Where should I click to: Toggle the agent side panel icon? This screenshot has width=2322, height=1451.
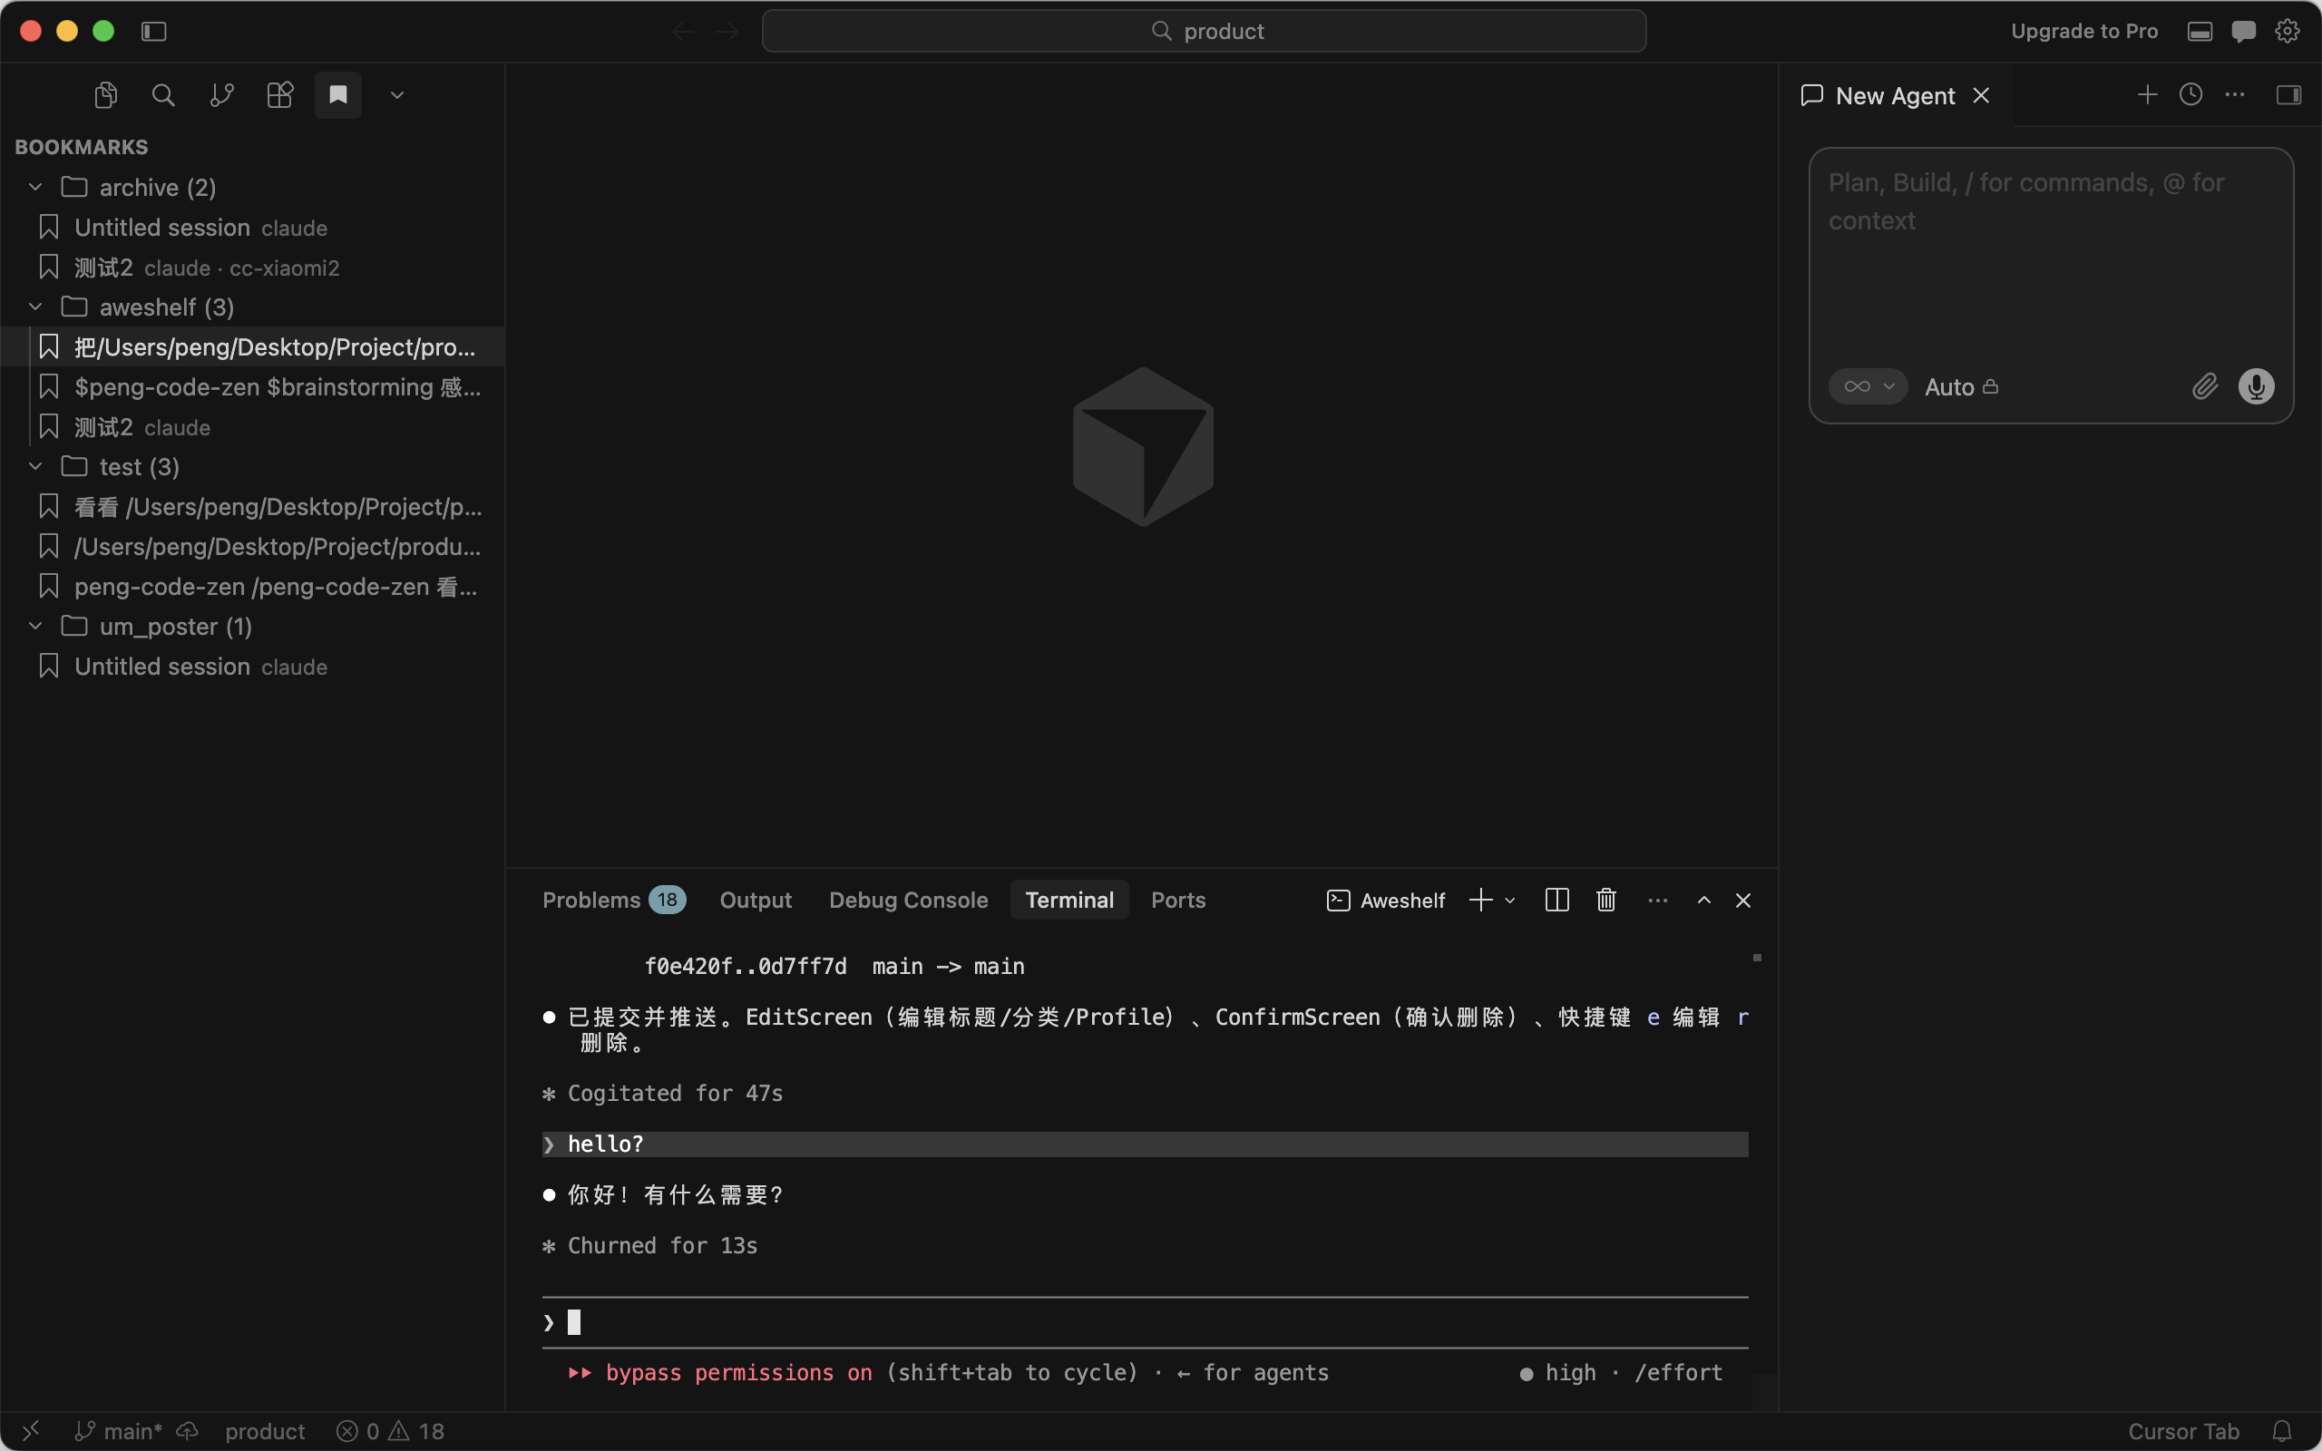[x=2289, y=94]
